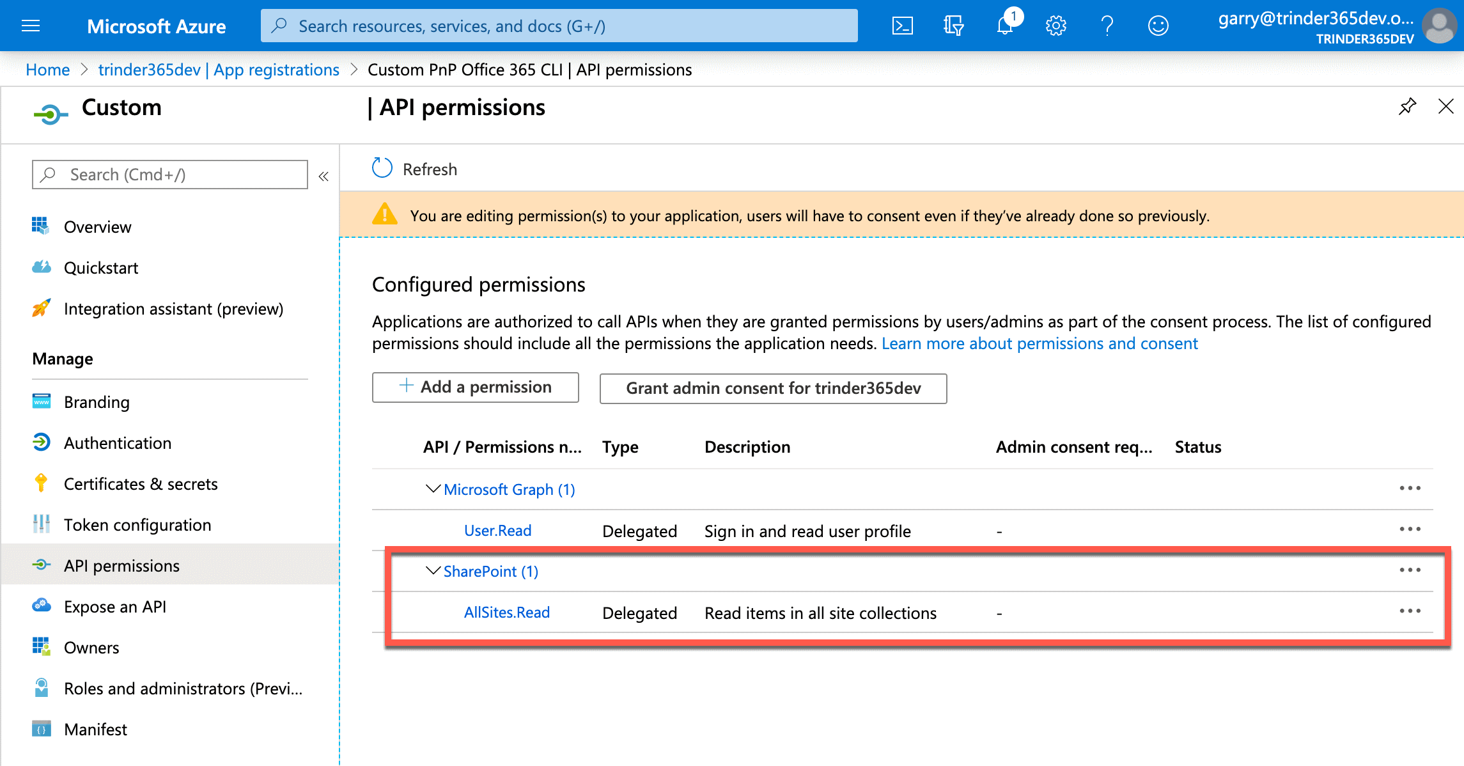
Task: Click the Owners icon
Action: (x=41, y=646)
